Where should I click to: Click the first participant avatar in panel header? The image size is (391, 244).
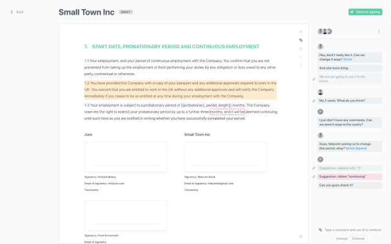tap(320, 31)
